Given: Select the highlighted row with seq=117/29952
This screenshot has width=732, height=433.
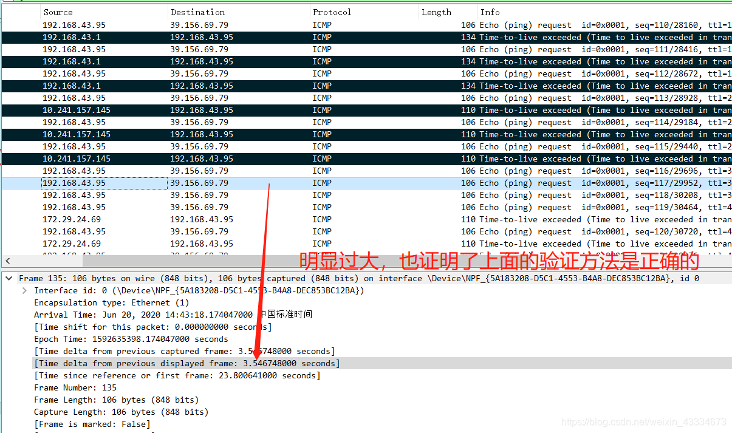Looking at the screenshot, I should 366,183.
